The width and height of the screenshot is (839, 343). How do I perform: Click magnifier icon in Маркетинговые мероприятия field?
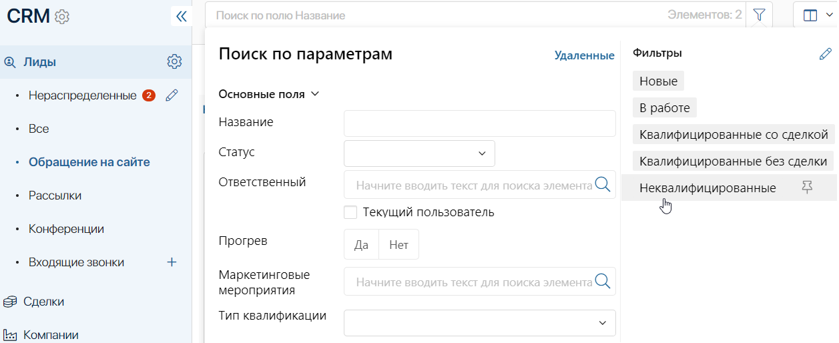pyautogui.click(x=603, y=281)
